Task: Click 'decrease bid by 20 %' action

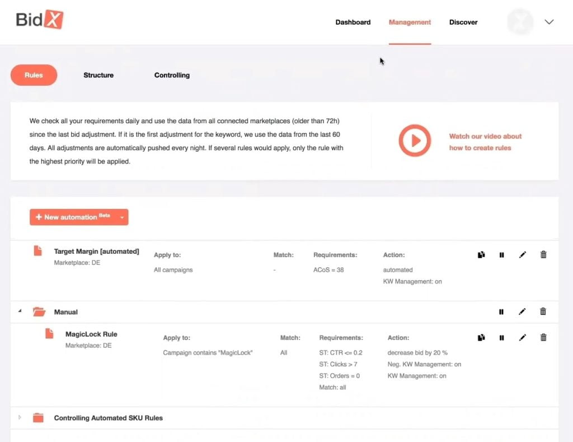Action: tap(417, 353)
